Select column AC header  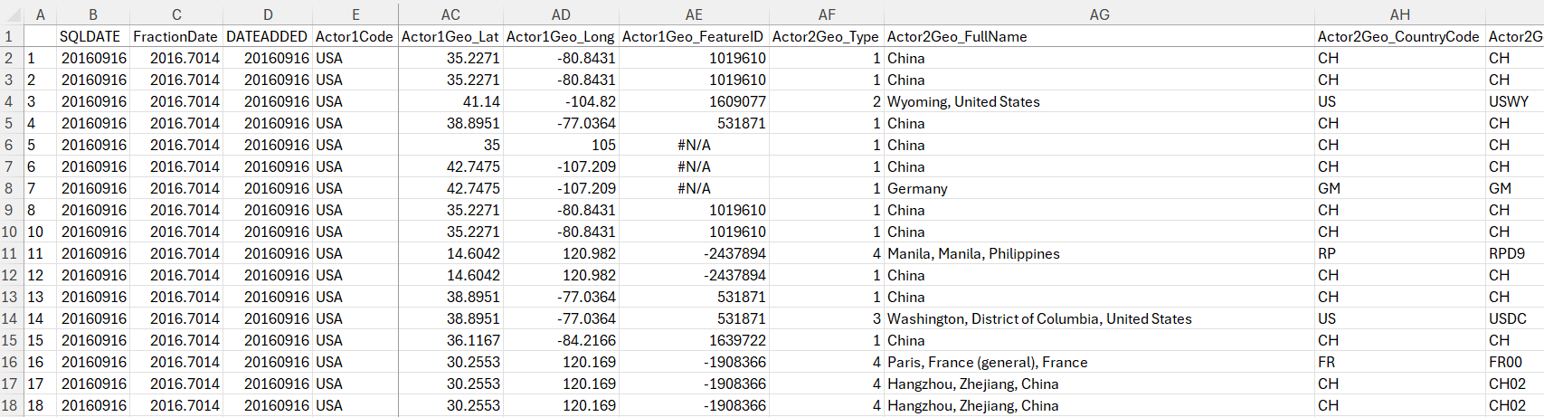(x=450, y=14)
